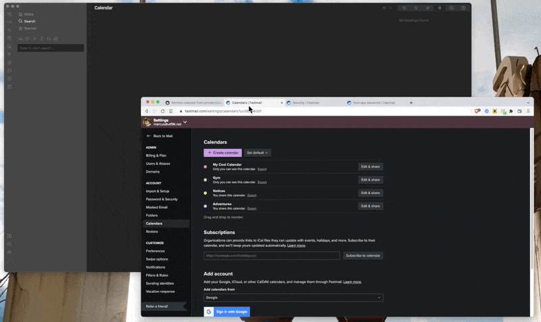Click the Adventures calendar purple color dot
Image resolution: width=541 pixels, height=322 pixels.
click(x=206, y=206)
